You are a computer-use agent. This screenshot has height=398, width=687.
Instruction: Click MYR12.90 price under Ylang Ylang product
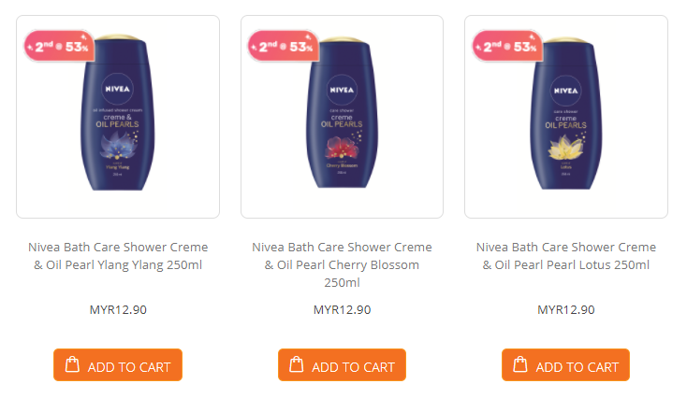(x=118, y=310)
